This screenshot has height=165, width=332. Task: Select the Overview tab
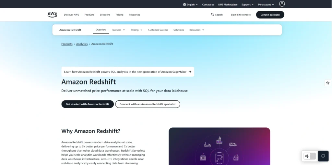point(101,30)
